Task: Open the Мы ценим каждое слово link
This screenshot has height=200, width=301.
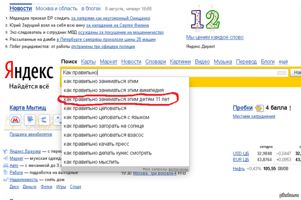Action: 215,37
